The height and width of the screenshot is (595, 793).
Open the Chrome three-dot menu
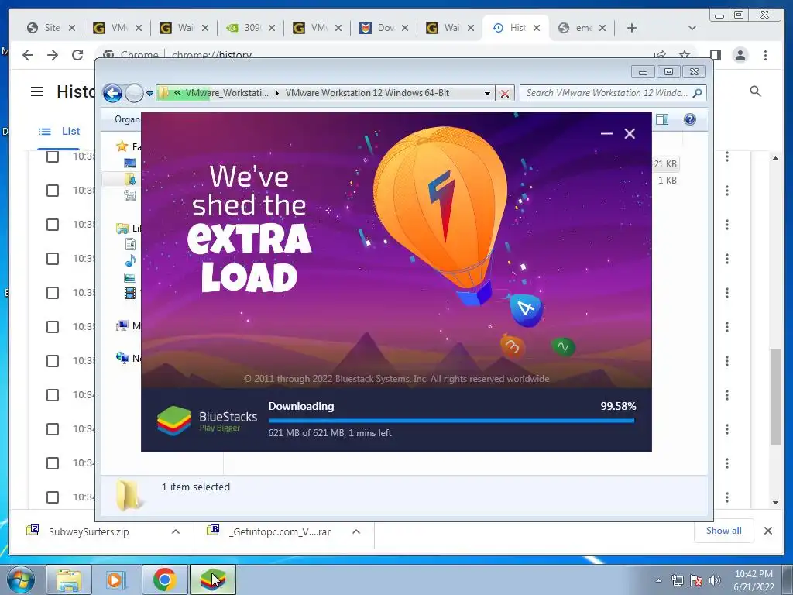pyautogui.click(x=765, y=55)
